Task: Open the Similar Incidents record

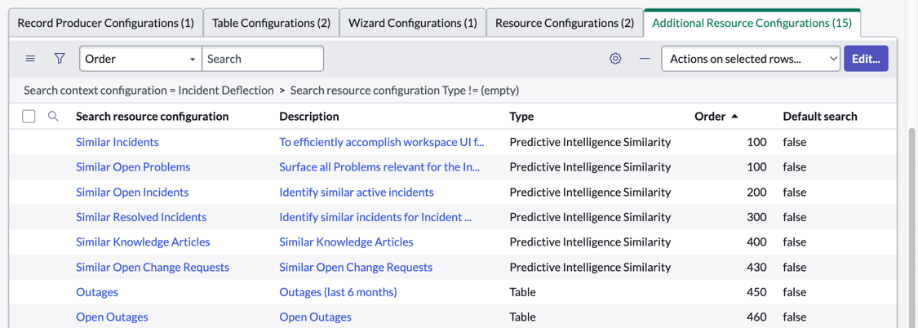Action: (x=117, y=142)
